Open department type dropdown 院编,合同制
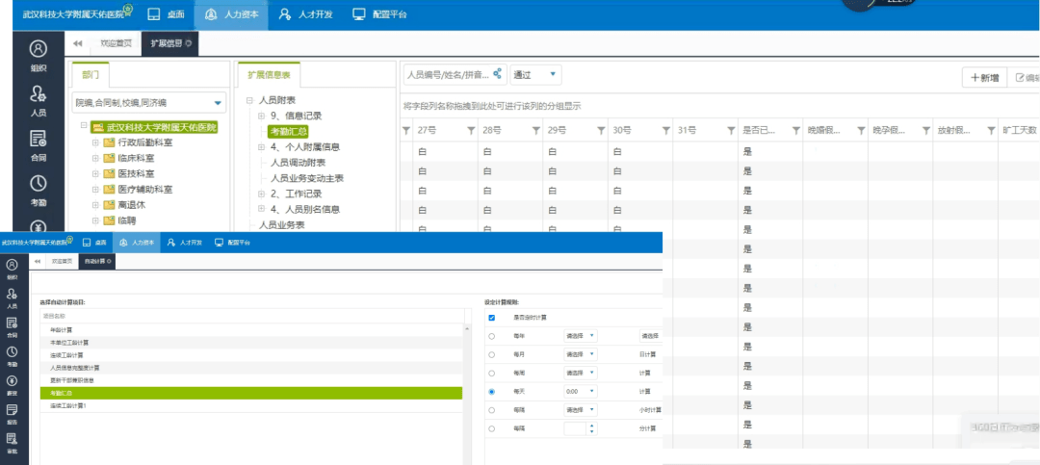 tap(149, 102)
